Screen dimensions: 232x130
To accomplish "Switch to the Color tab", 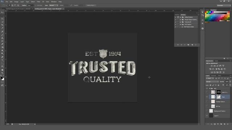I will pyautogui.click(x=207, y=10).
